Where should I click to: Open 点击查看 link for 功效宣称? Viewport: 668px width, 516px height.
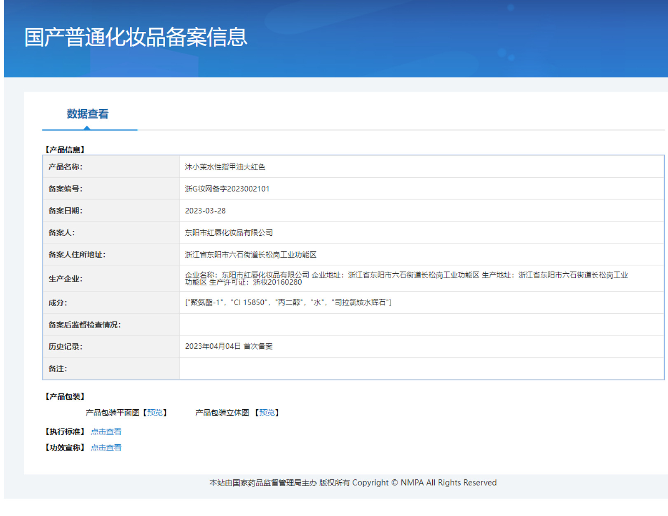106,448
